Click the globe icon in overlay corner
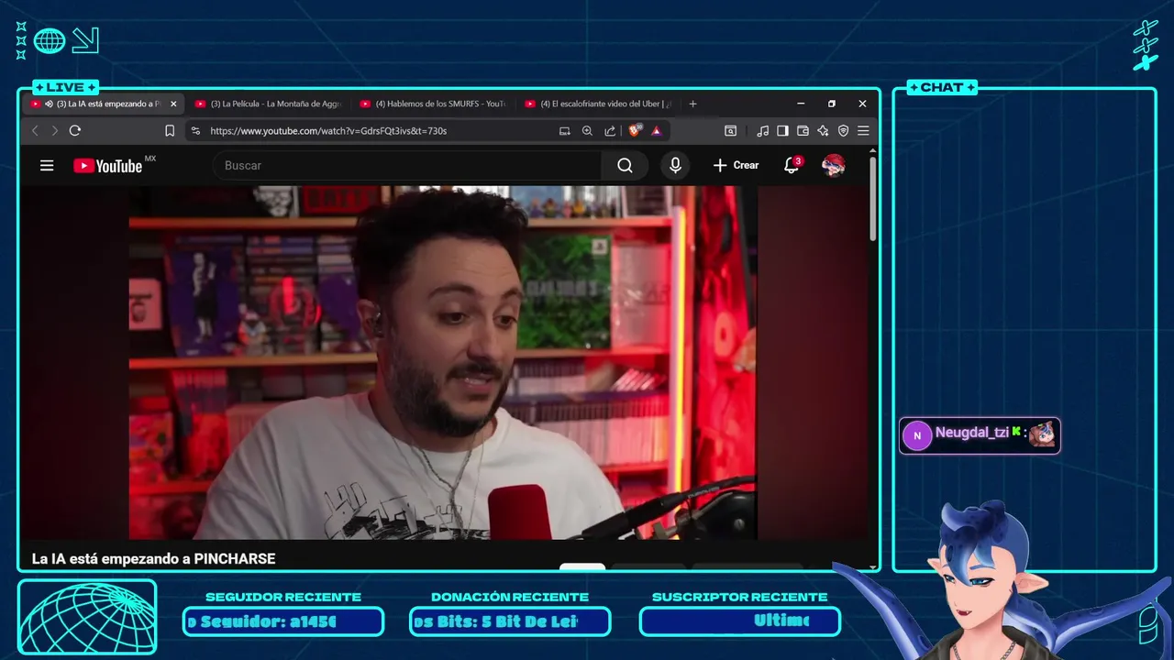 pyautogui.click(x=50, y=40)
